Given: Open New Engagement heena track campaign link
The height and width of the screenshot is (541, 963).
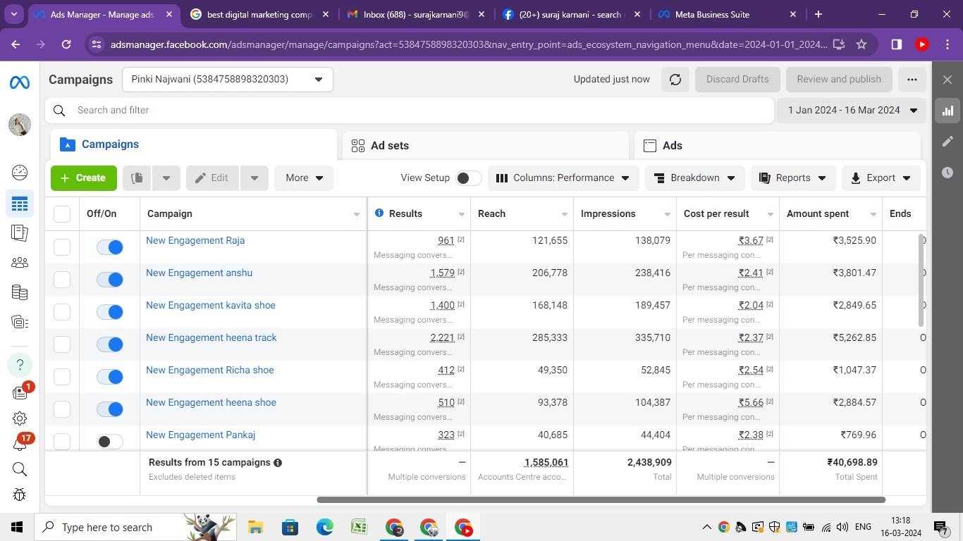Looking at the screenshot, I should 211,337.
